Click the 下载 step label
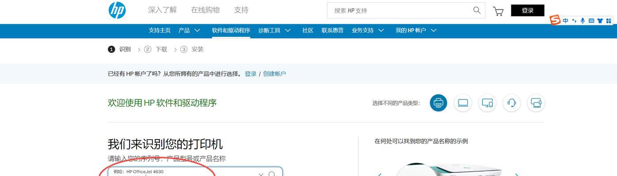This screenshot has width=617, height=176. click(161, 49)
